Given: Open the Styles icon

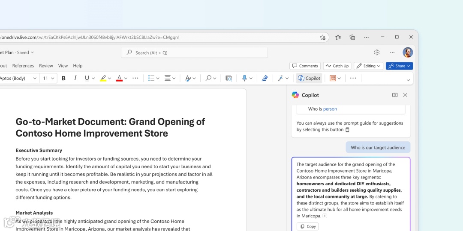Looking at the screenshot, I should pyautogui.click(x=188, y=78).
